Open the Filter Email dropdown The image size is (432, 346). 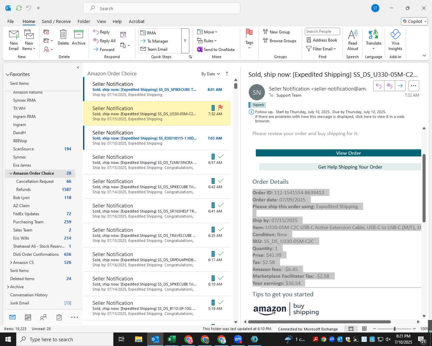click(x=321, y=49)
